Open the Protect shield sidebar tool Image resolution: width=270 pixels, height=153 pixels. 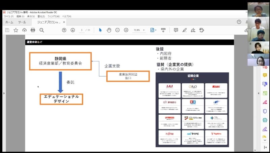pyautogui.click(x=265, y=111)
